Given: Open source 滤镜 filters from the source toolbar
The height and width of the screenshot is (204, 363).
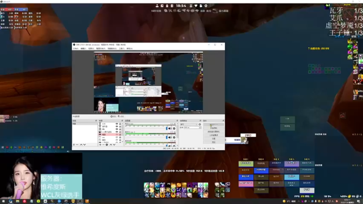Looking at the screenshot, I should [121, 117].
